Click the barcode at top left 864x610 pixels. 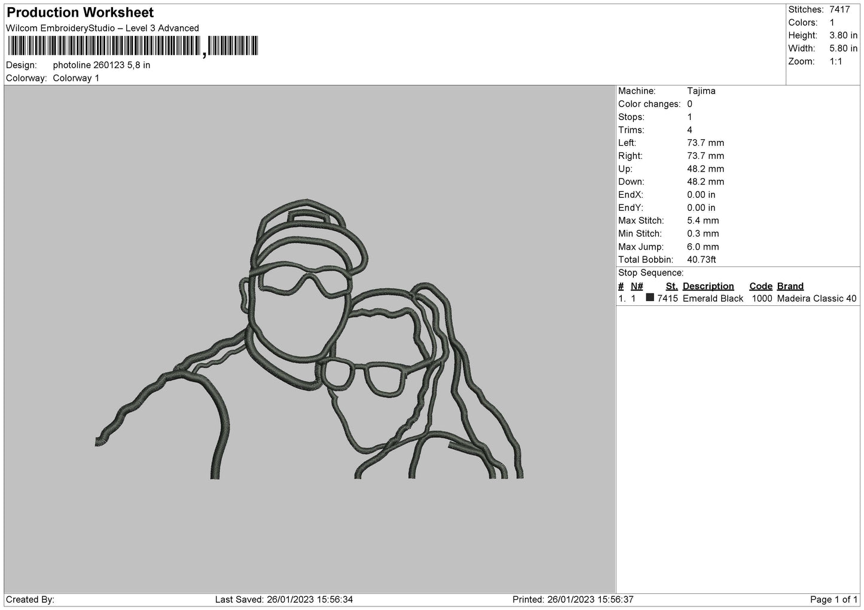coord(133,46)
